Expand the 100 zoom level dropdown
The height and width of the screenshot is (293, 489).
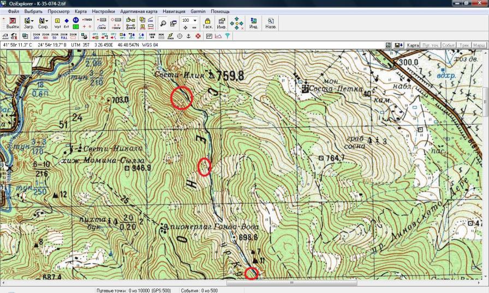coord(195,20)
